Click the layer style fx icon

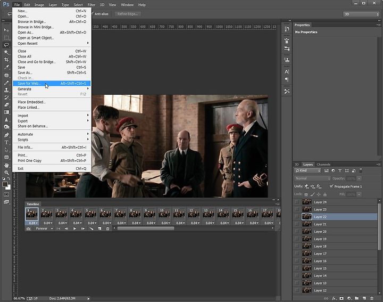point(334,298)
